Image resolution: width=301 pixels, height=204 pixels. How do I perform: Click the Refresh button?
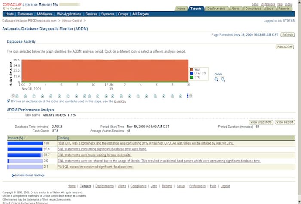[287, 34]
